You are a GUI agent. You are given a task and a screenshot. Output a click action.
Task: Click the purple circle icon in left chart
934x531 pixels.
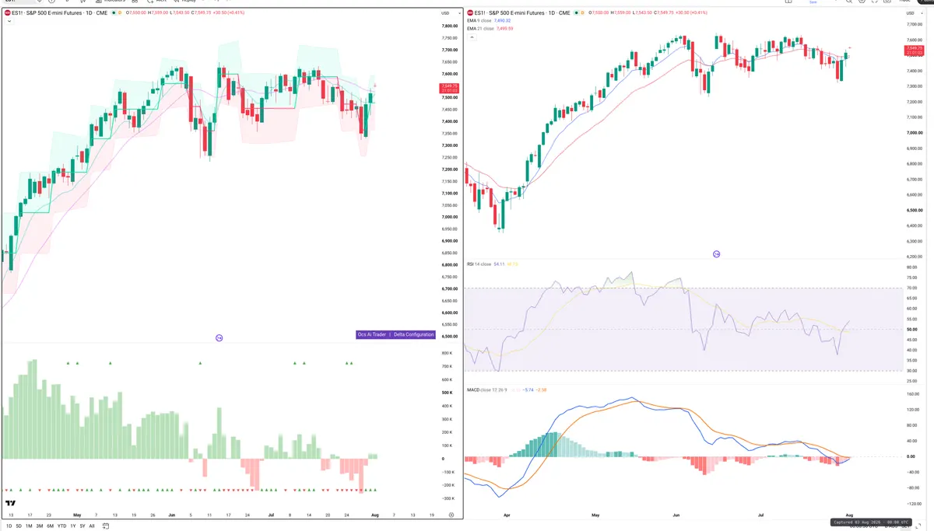point(219,338)
